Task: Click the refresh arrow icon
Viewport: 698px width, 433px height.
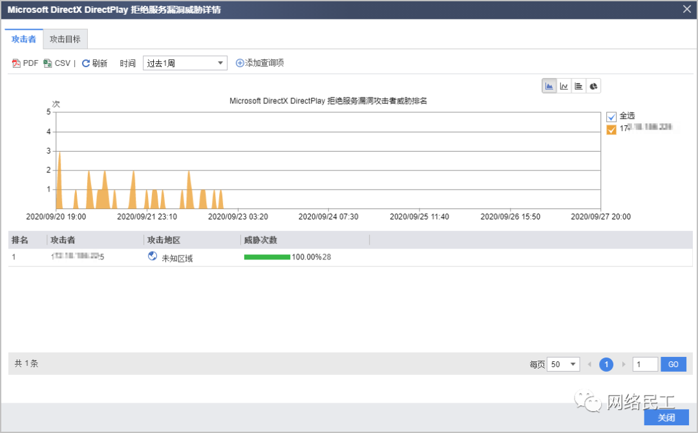Action: [86, 63]
